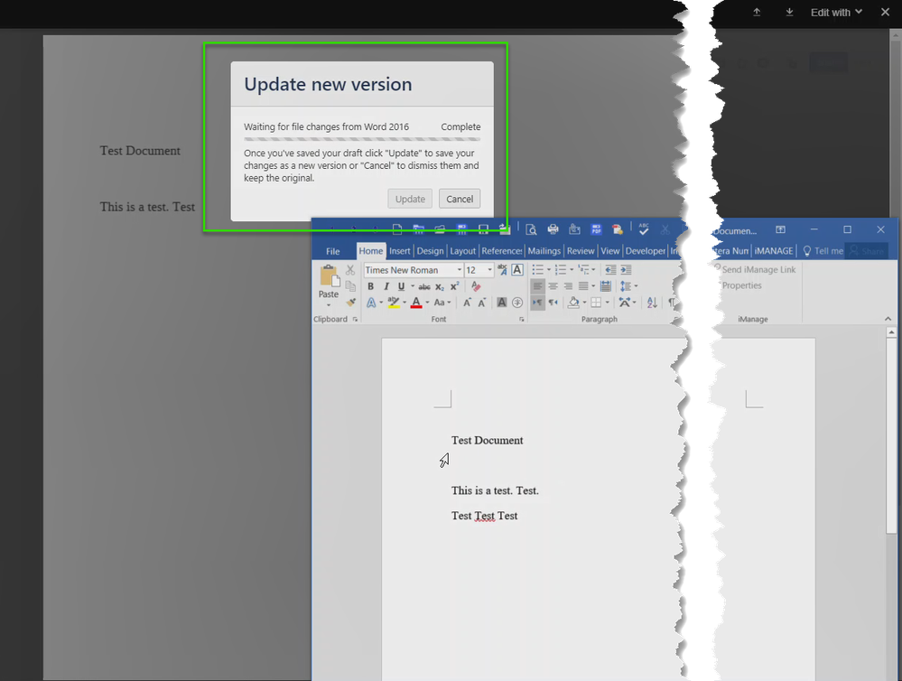
Task: Toggle italic formatting
Action: 386,285
